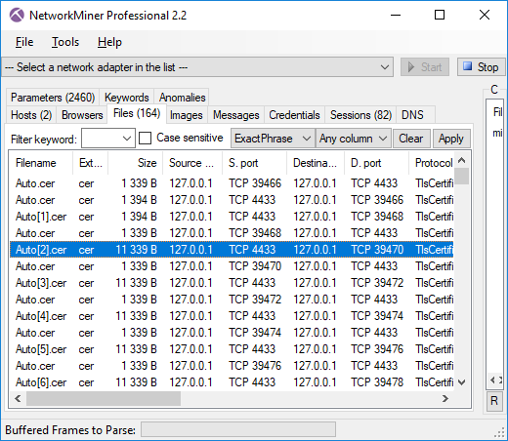Open the File menu

pos(24,42)
